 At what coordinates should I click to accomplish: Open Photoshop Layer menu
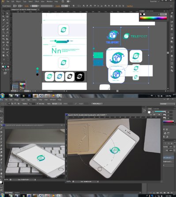click(22, 100)
